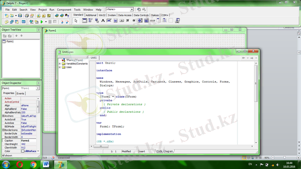The image size is (301, 169).
Task: Click the Save icon in toolbar
Action: 20,16
